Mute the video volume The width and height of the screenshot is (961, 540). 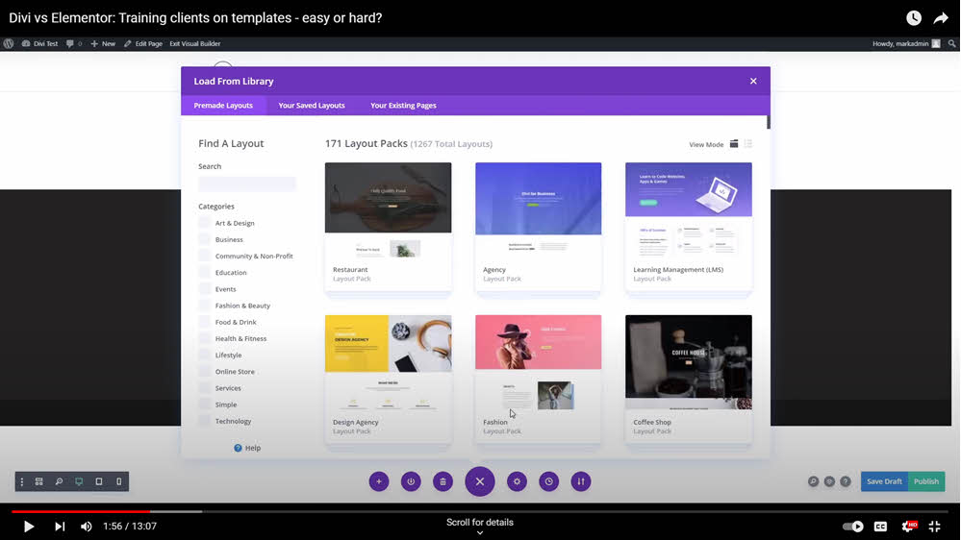click(87, 527)
